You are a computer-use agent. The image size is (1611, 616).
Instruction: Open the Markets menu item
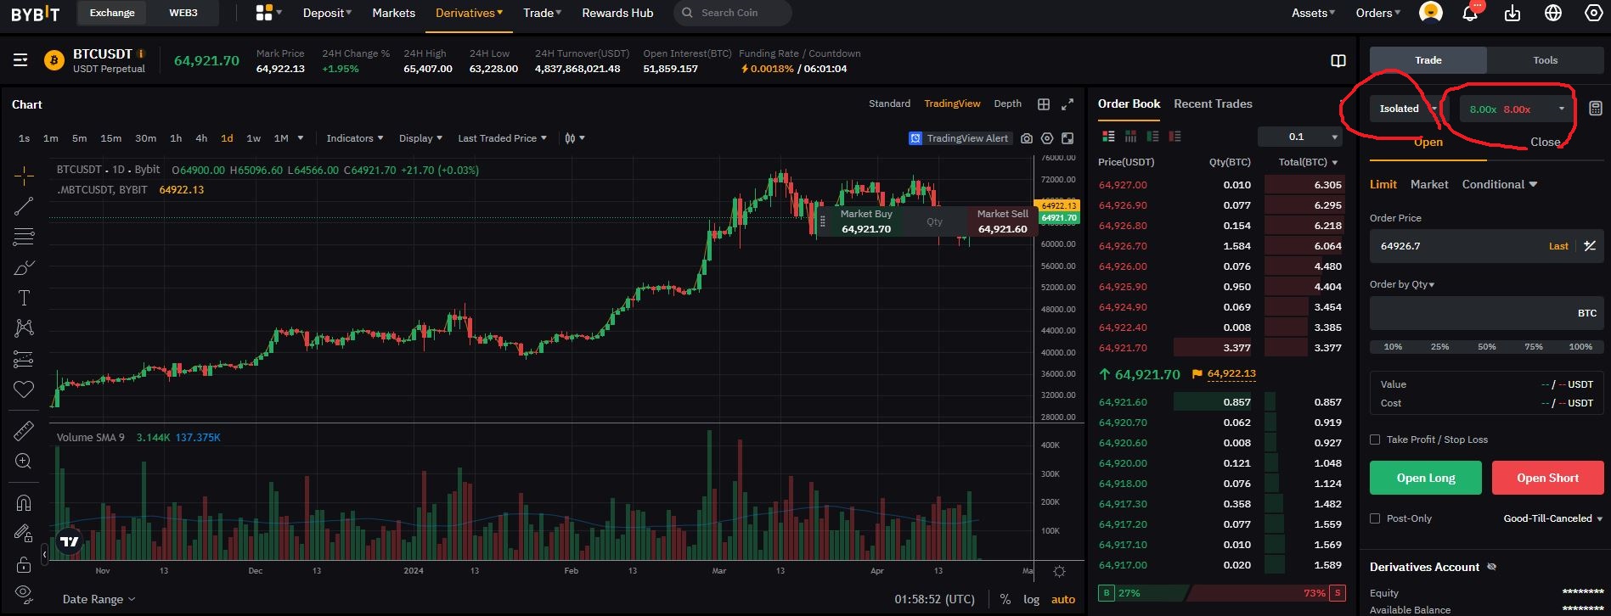pyautogui.click(x=394, y=13)
